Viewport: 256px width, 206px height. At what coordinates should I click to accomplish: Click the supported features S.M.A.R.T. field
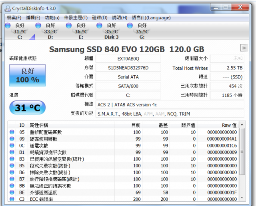click(x=170, y=114)
